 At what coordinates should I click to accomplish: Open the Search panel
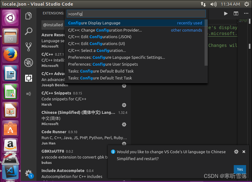coord(29,31)
